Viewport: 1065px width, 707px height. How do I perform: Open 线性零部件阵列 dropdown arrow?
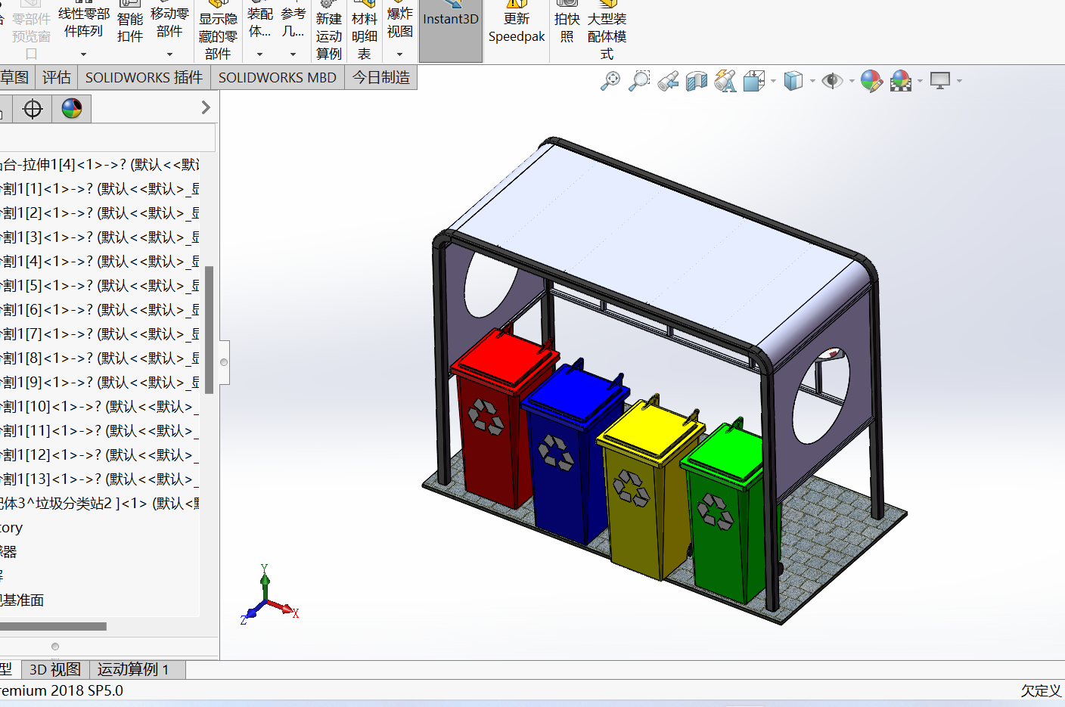coord(83,54)
